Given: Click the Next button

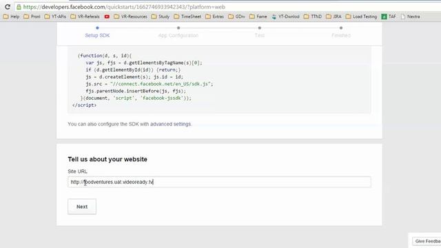Looking at the screenshot, I should coord(82,207).
